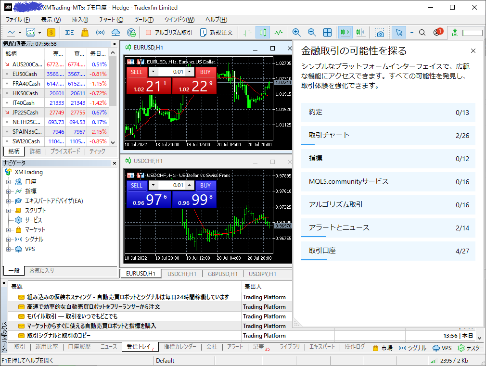This screenshot has height=366, width=486.
Task: Select candlestick chart display mode
Action: pyautogui.click(x=263, y=33)
